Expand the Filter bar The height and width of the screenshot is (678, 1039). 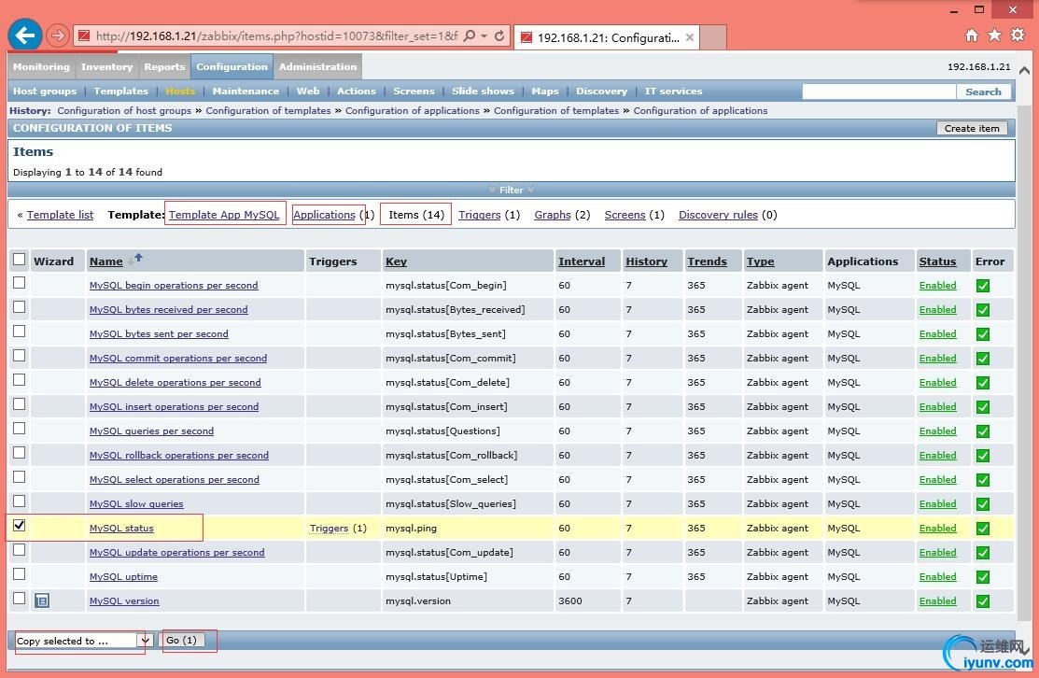pos(512,190)
